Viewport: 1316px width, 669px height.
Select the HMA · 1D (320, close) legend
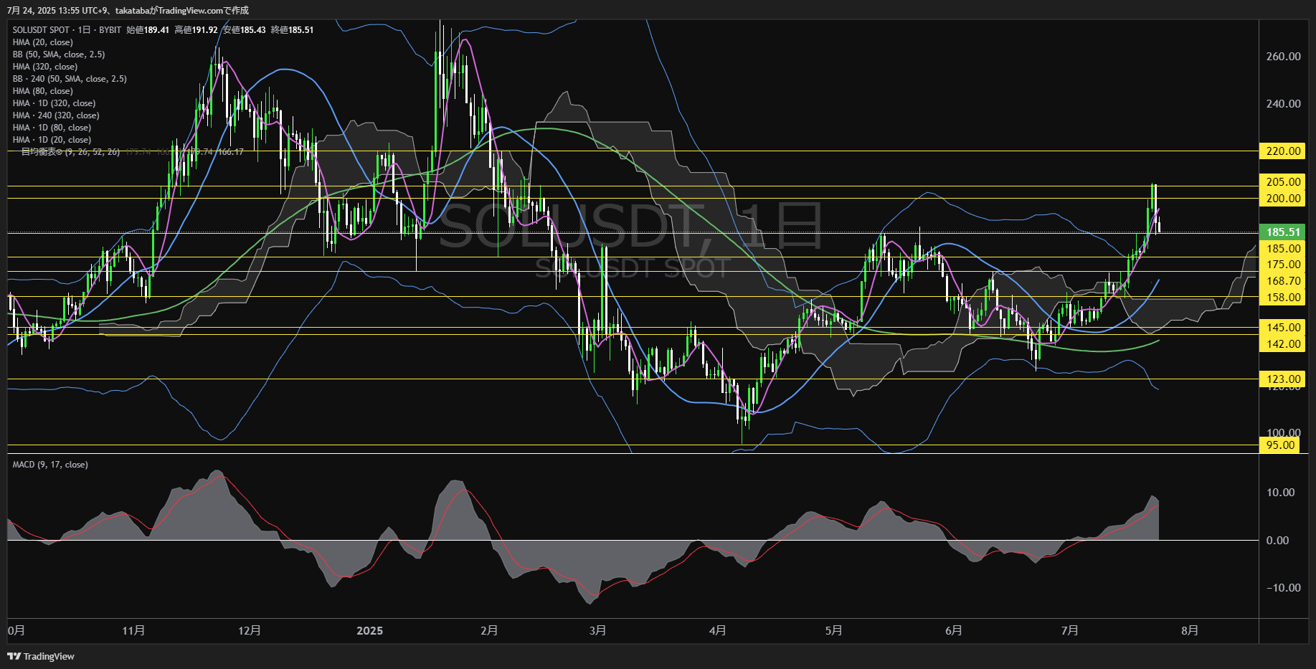[x=54, y=103]
